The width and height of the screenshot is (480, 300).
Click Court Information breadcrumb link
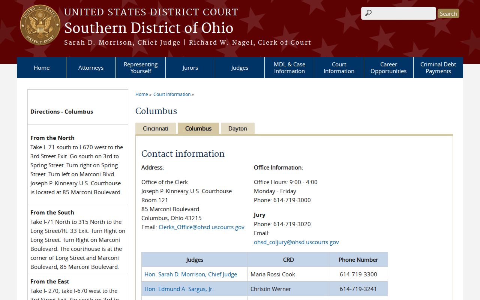172,94
